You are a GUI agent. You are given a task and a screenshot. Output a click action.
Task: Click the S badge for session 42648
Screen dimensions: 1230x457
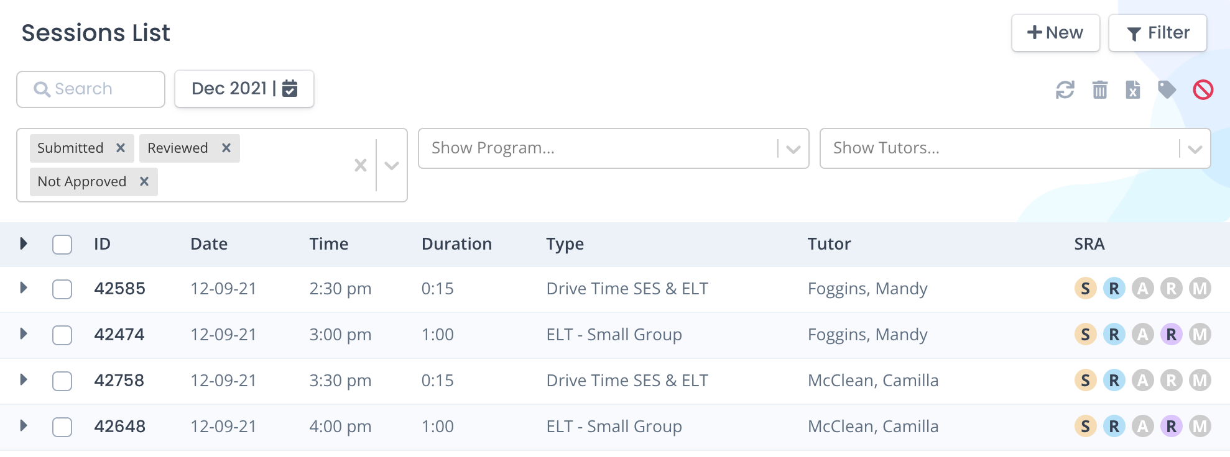(x=1086, y=427)
